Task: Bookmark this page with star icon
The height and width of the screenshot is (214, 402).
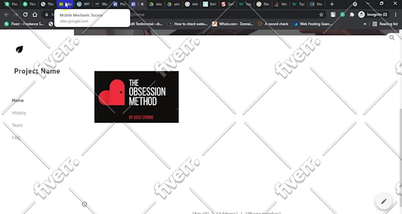Action: [x=321, y=15]
